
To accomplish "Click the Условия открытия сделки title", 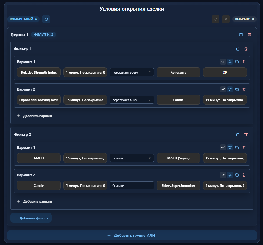I will point(132,9).
